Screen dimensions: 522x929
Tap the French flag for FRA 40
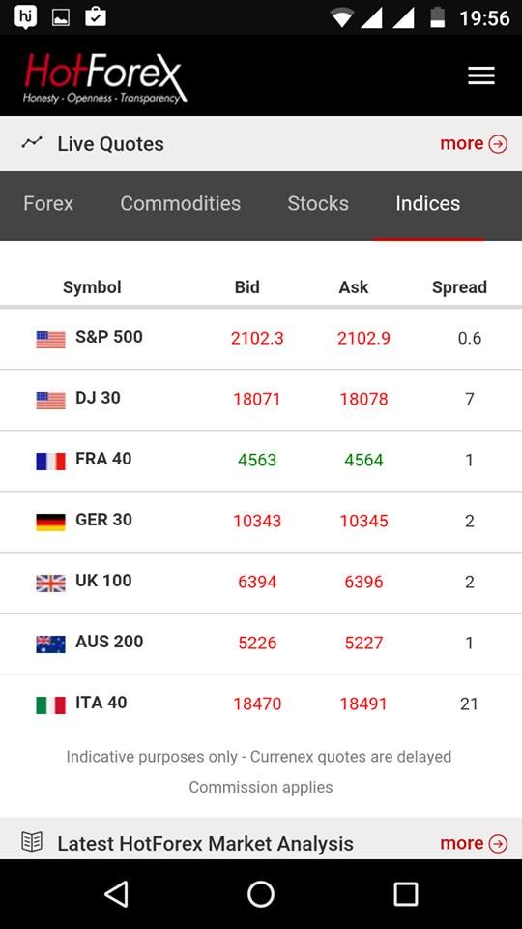tap(50, 461)
